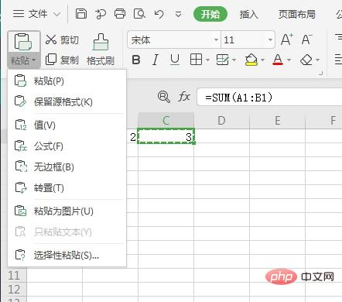Select column C header
Viewport: 342px width, 302px height.
tap(166, 120)
